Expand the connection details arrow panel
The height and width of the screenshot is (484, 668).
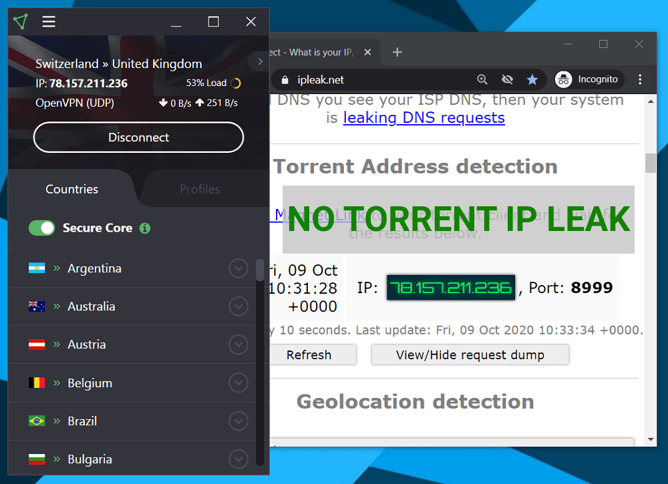point(260,61)
